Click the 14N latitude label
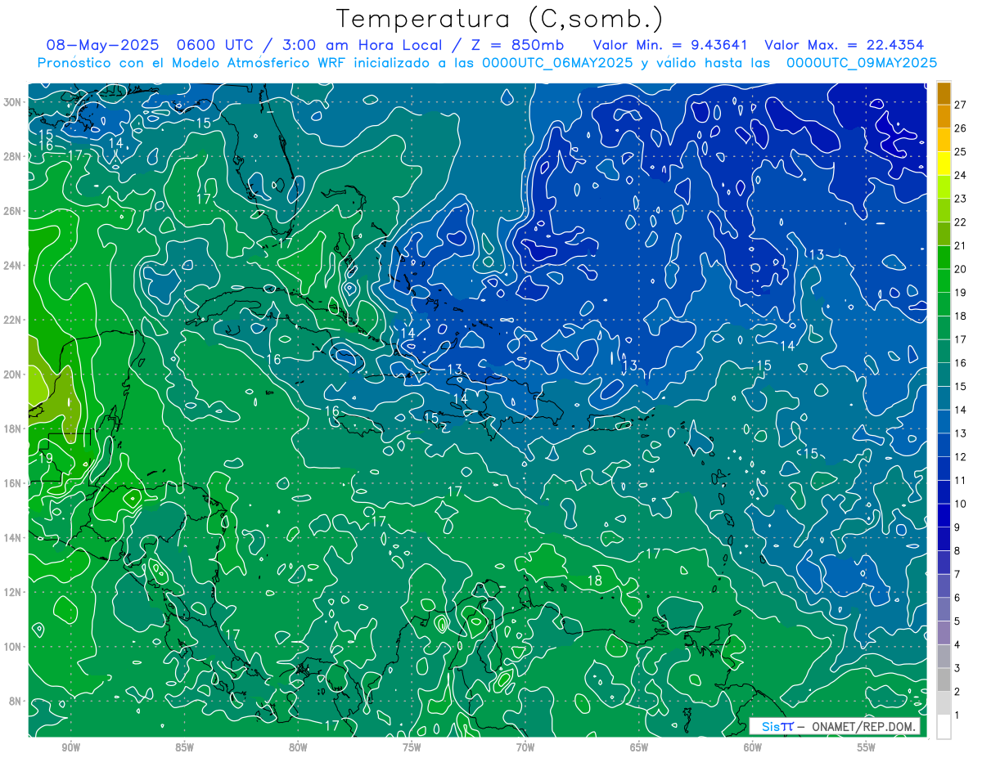The width and height of the screenshot is (982, 758). point(13,537)
